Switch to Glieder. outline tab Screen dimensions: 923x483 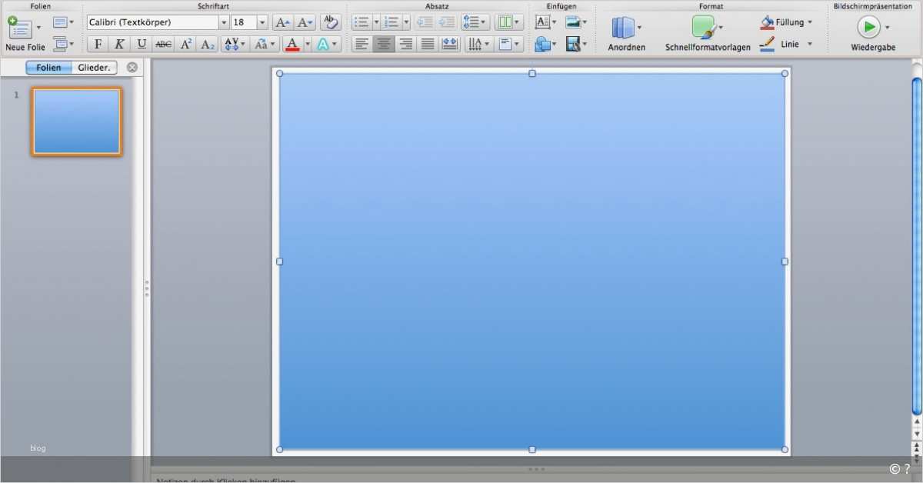tap(94, 68)
